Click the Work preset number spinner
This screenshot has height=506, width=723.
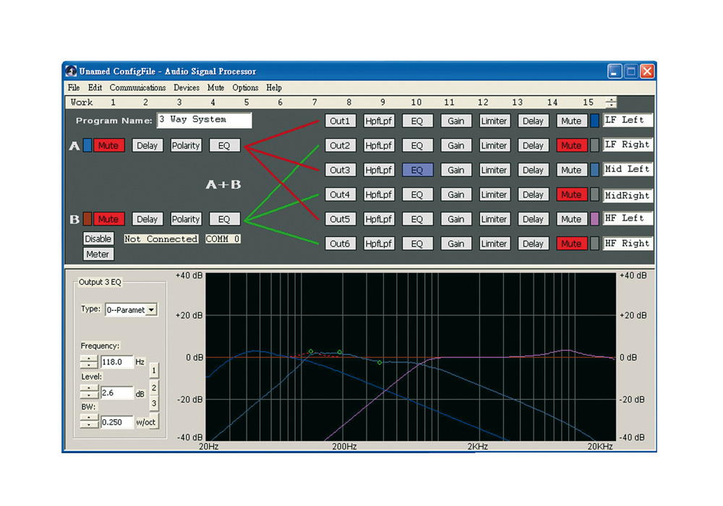[611, 103]
